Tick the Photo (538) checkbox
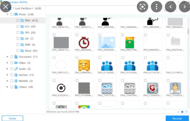190x121 pixels. click(12, 14)
